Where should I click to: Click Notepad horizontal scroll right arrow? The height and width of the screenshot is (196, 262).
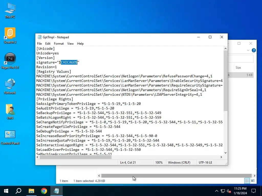(221, 157)
